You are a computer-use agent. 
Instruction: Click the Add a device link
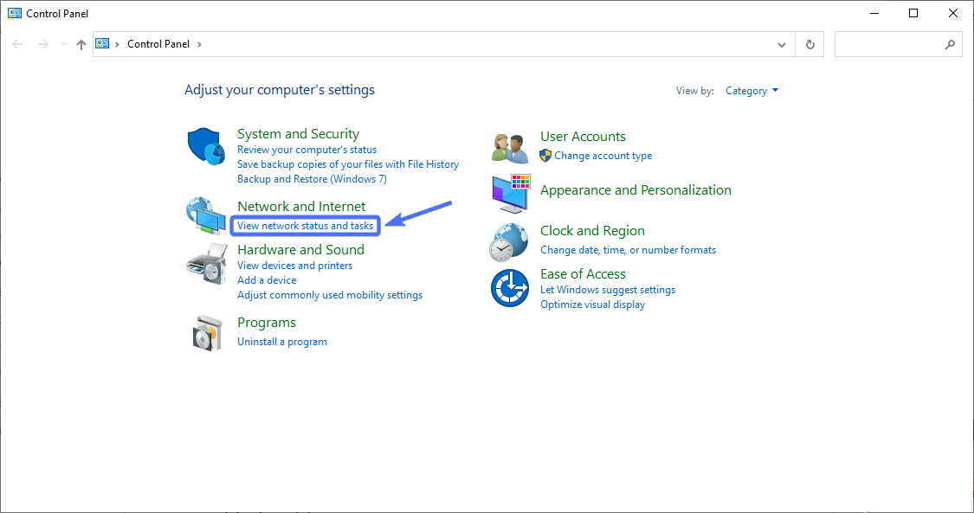pyautogui.click(x=267, y=280)
